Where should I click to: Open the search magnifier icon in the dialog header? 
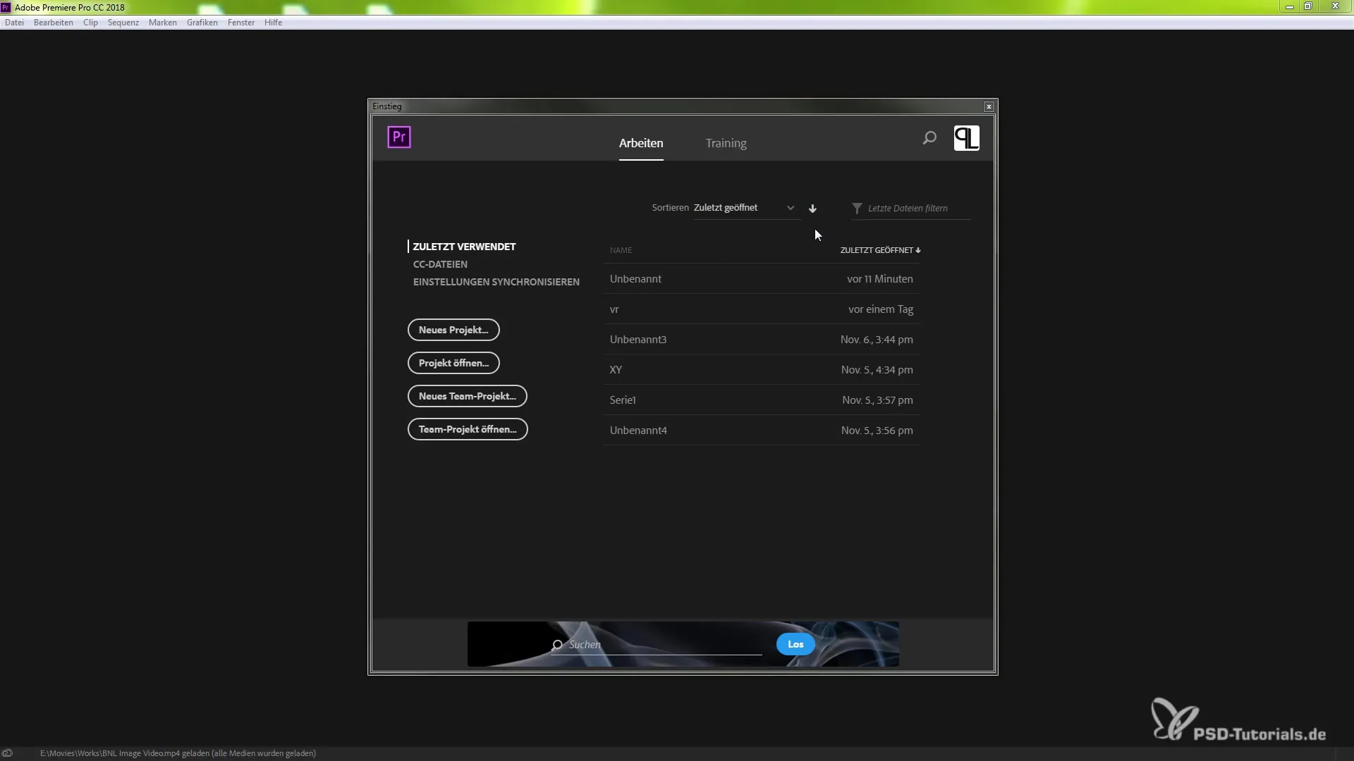point(929,138)
